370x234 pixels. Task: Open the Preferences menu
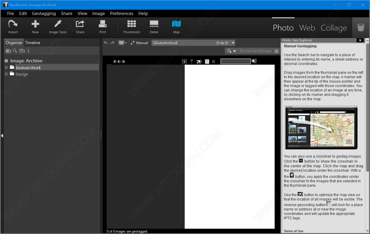click(121, 14)
